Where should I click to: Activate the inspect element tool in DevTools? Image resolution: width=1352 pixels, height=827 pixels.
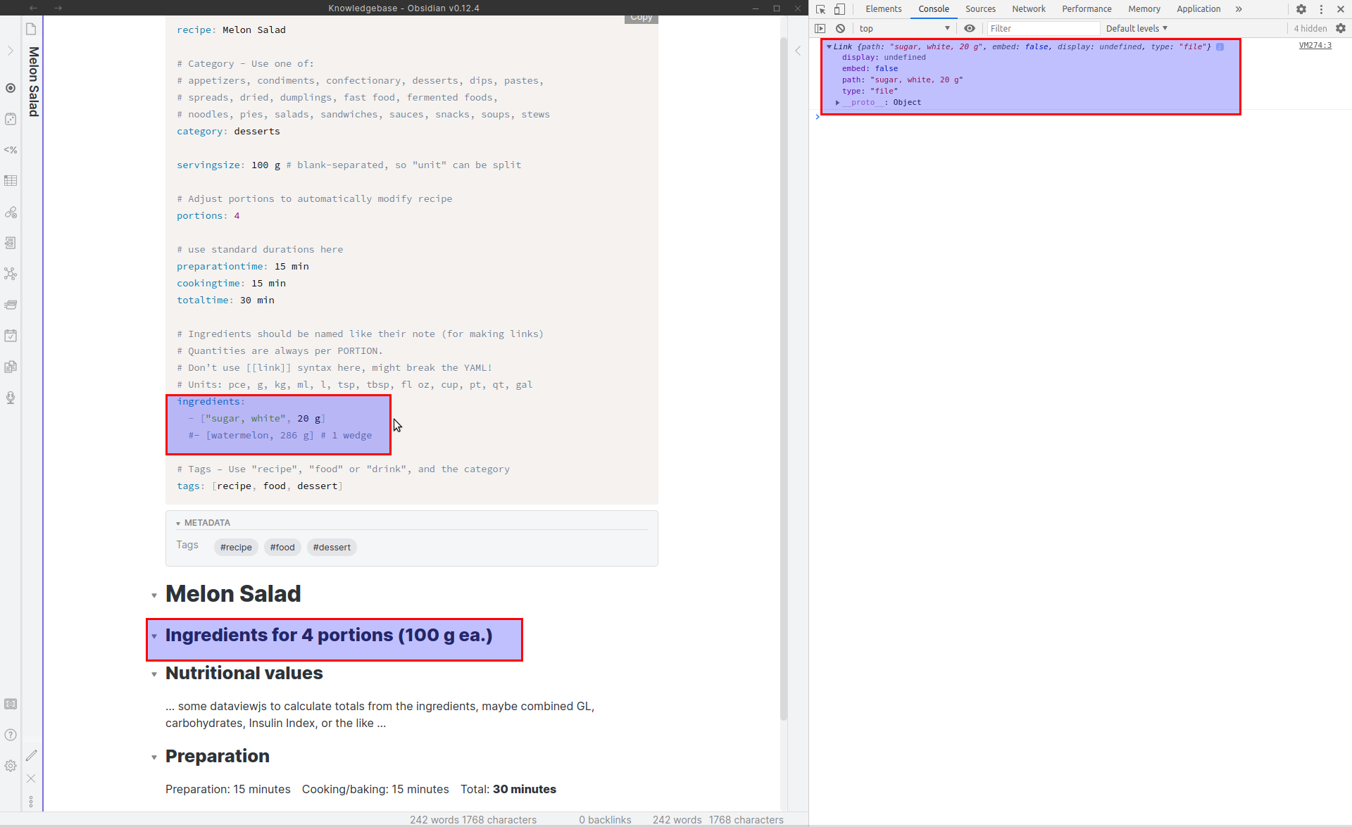tap(820, 9)
